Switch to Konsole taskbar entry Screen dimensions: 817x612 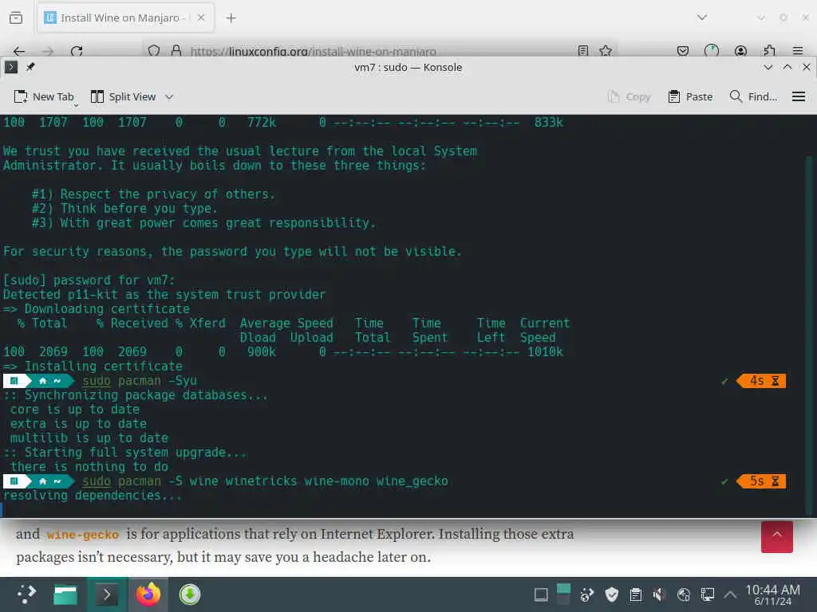click(x=107, y=594)
